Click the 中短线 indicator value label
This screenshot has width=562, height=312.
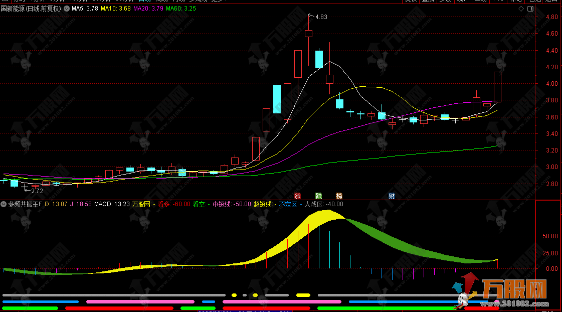[231, 204]
